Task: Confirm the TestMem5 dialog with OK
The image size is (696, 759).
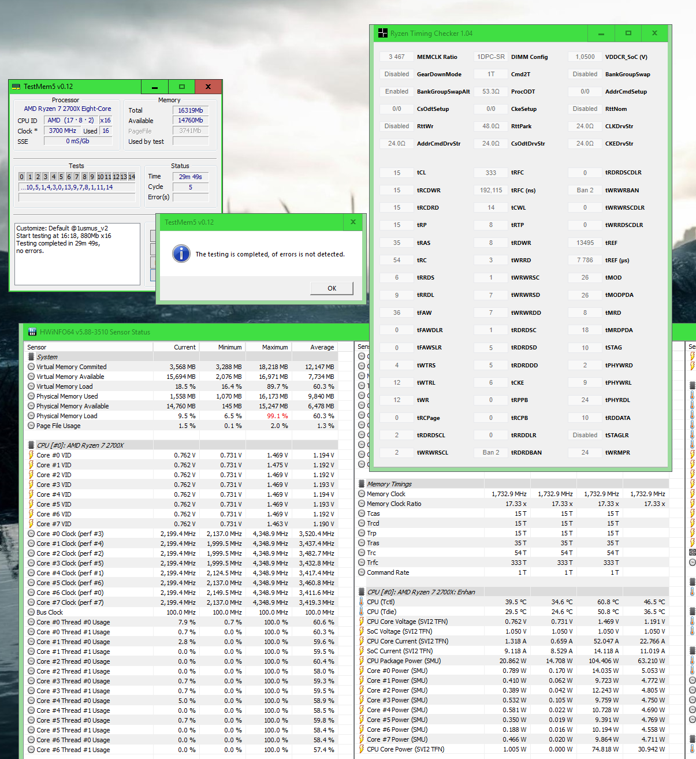Action: click(x=332, y=288)
